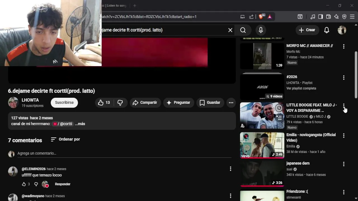Viewport: 358px width, 201px height.
Task: Open @cortti channel link in description
Action: tap(63, 124)
